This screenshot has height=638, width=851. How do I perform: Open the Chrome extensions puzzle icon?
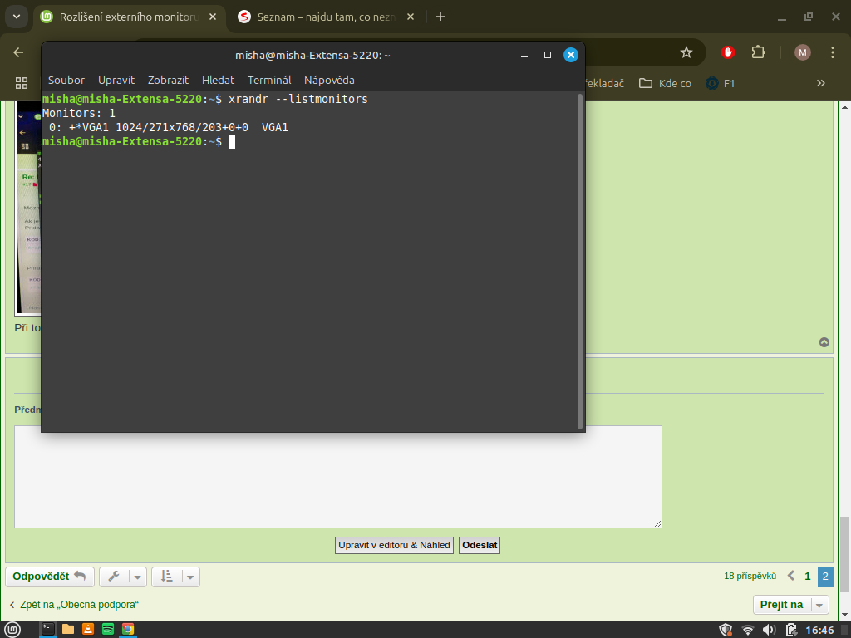pos(758,52)
